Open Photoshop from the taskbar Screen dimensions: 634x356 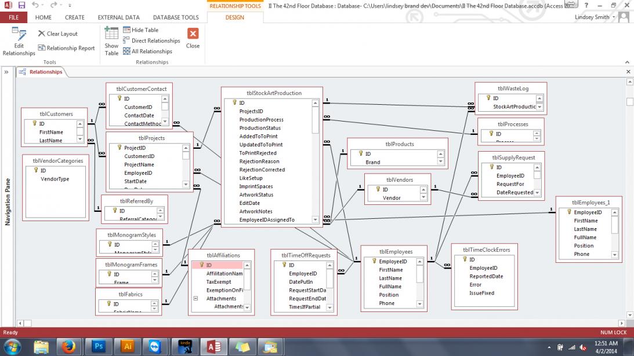pos(98,347)
